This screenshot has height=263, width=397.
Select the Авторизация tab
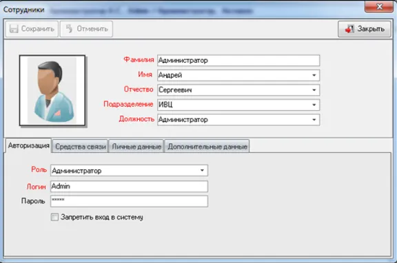click(28, 145)
